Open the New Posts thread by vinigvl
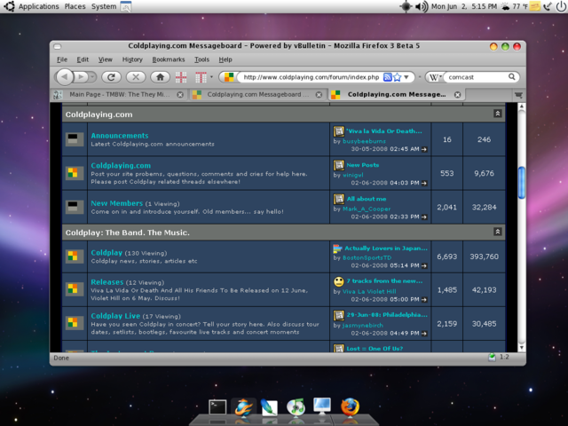Viewport: 568px width, 426px height. [x=363, y=165]
